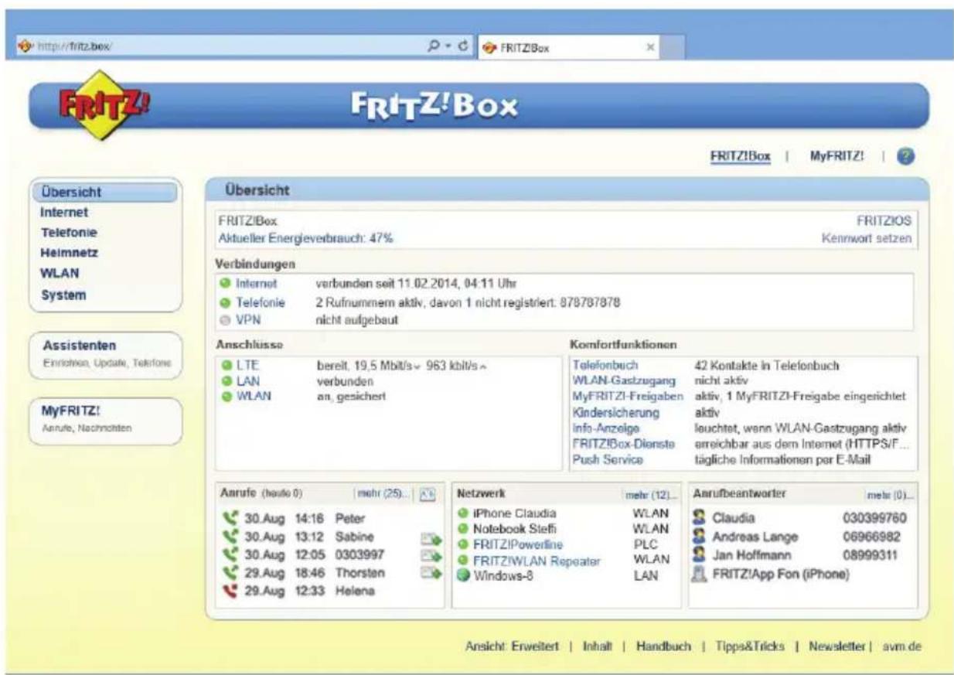
Task: Click Kennwort setzen link
Action: 867,239
